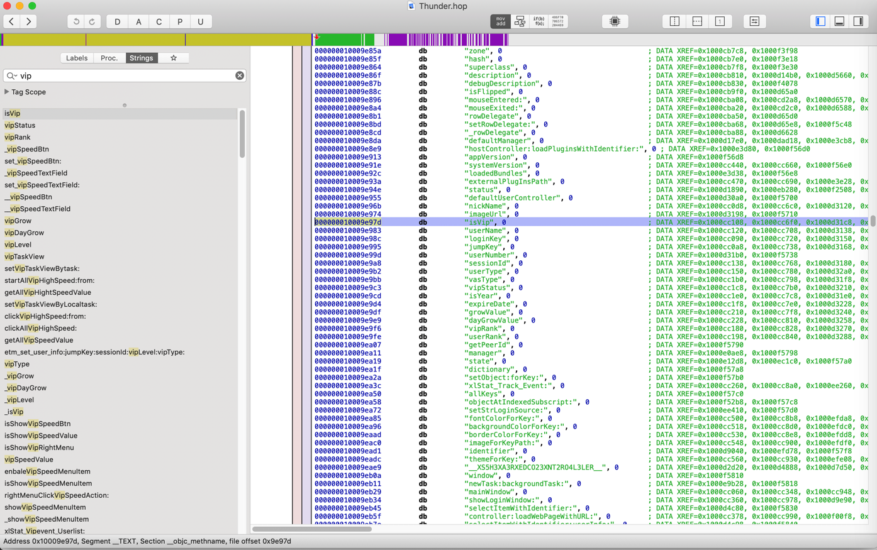Open the display options sliders icon

pos(754,21)
